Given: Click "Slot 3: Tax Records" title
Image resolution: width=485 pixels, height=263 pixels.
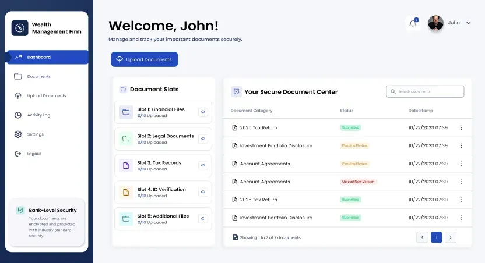Looking at the screenshot, I should (159, 163).
